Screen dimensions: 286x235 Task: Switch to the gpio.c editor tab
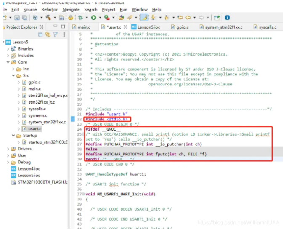(180, 27)
